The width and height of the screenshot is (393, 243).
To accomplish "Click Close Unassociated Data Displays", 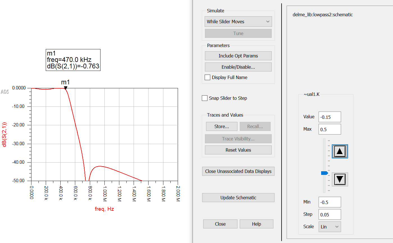I will click(x=238, y=171).
